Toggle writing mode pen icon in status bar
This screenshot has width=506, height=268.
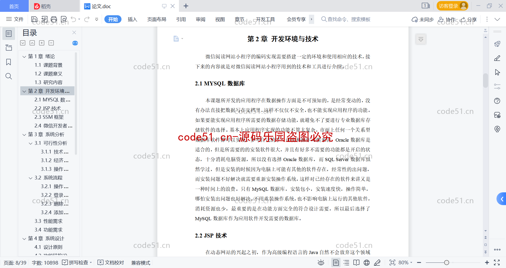coord(377,262)
